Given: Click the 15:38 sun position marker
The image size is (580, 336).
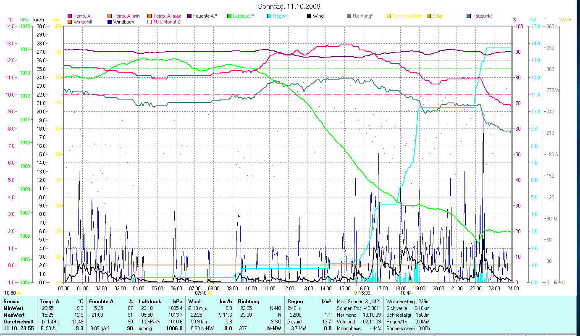Looking at the screenshot, I should pyautogui.click(x=356, y=293).
